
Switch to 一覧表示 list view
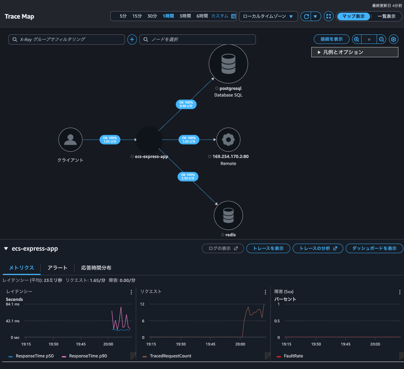coord(386,17)
